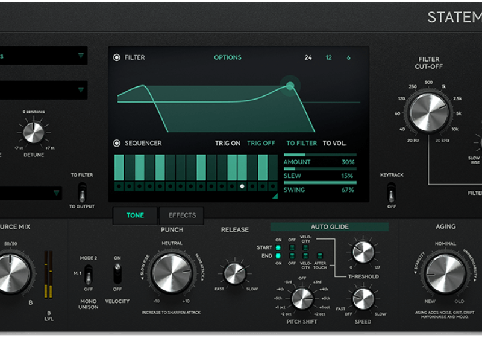
Task: Click the Auto Glide Threshold knob
Action: coord(363,252)
